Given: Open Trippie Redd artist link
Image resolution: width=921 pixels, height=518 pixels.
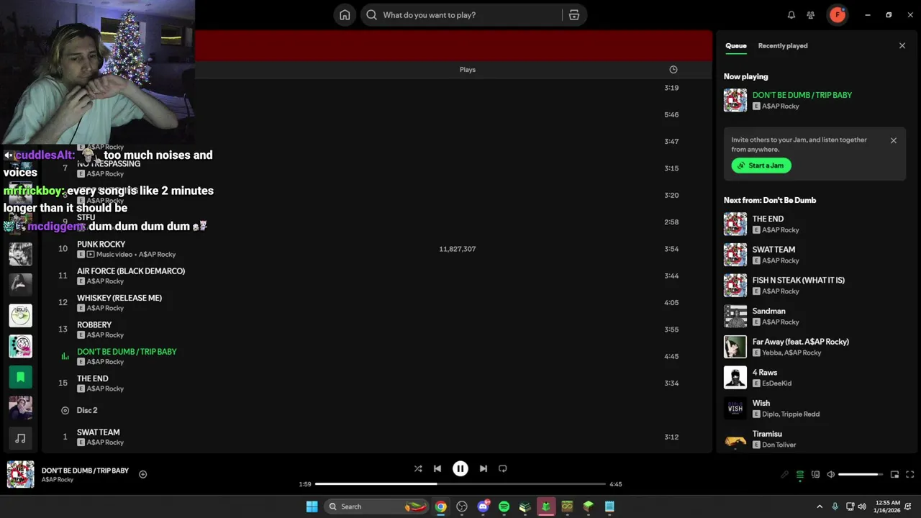Looking at the screenshot, I should pyautogui.click(x=801, y=414).
